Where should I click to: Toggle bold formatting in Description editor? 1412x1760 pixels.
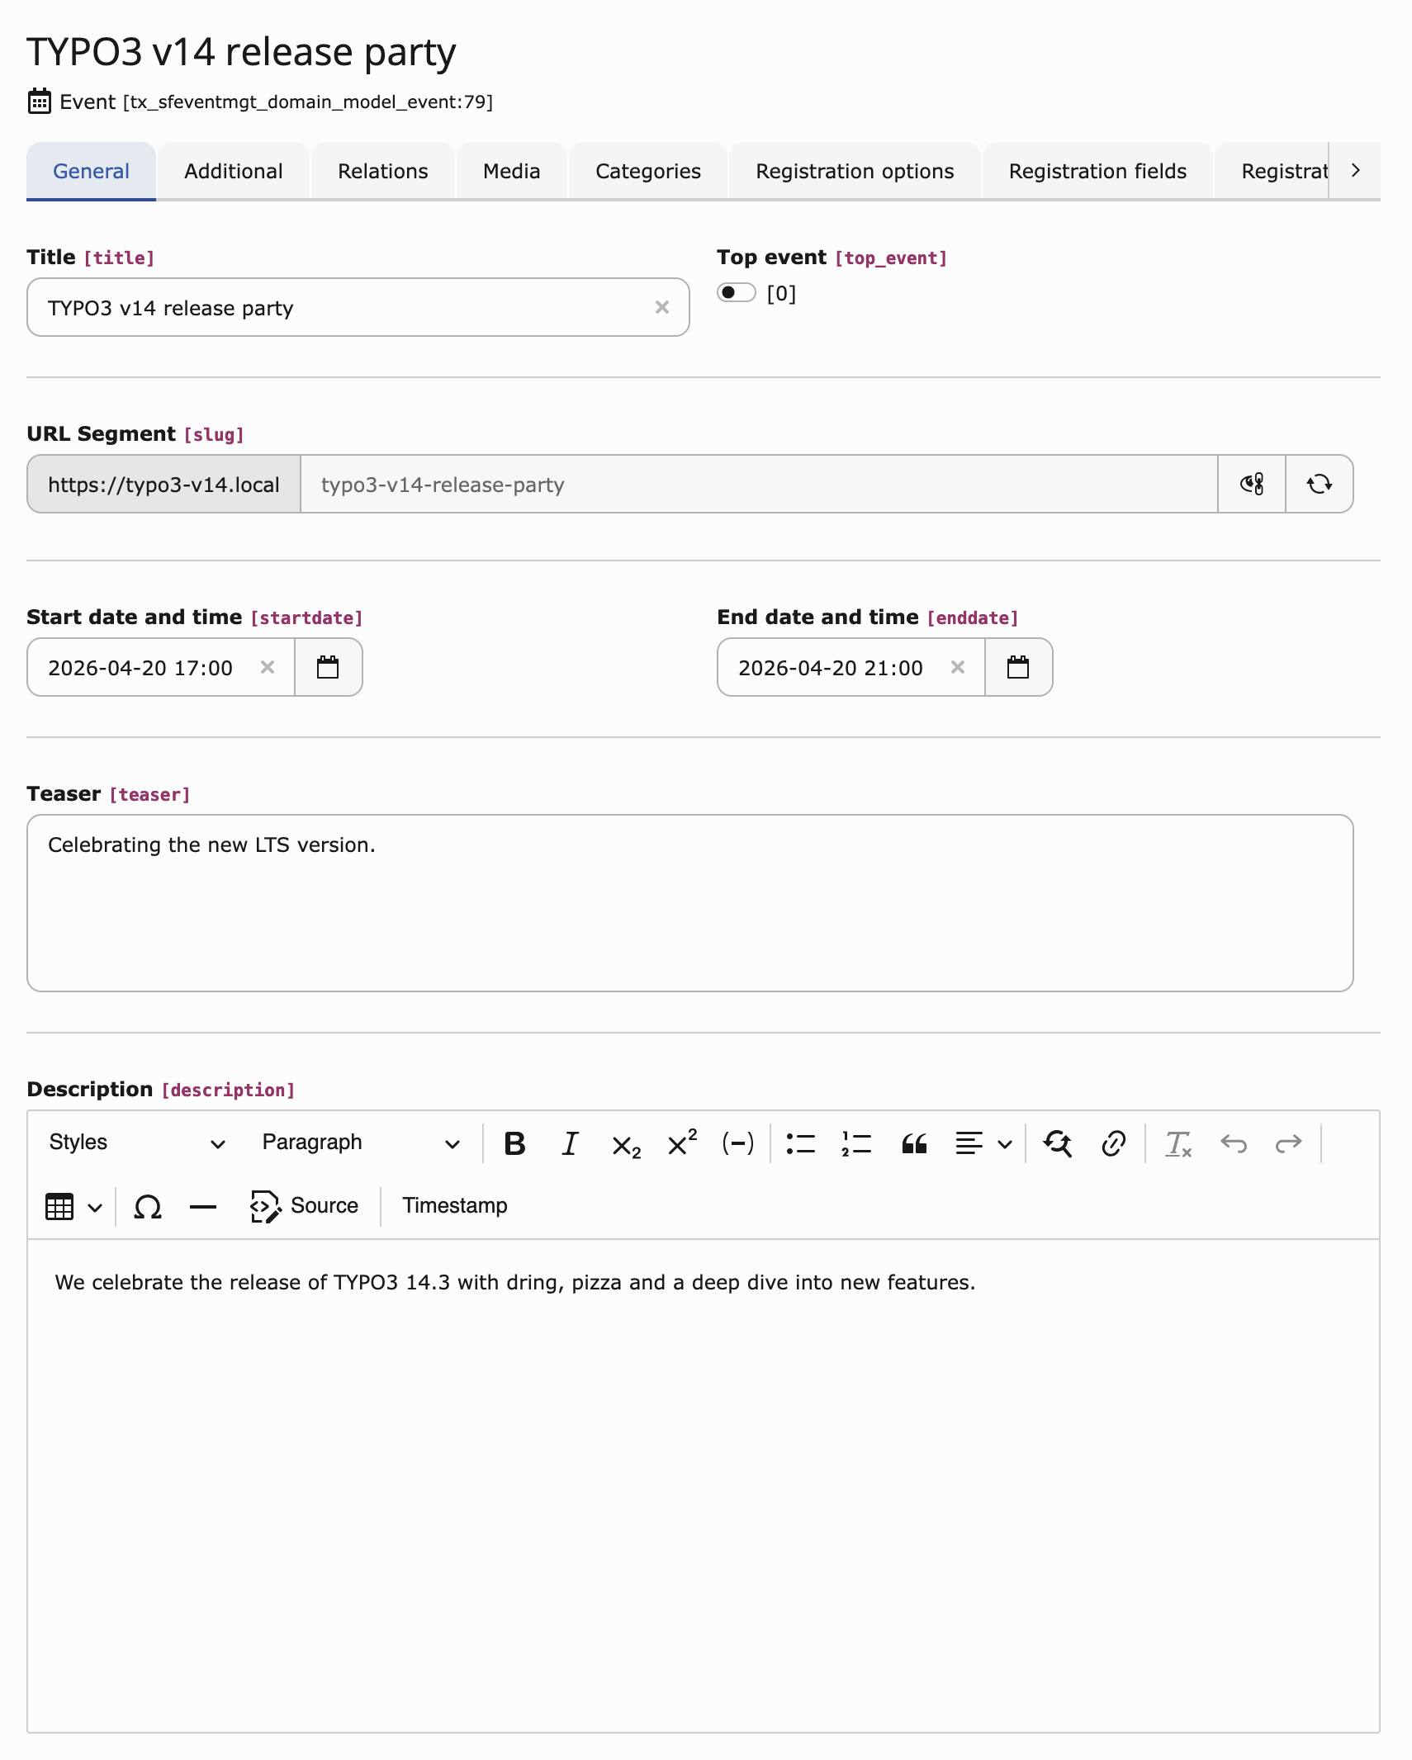[514, 1143]
